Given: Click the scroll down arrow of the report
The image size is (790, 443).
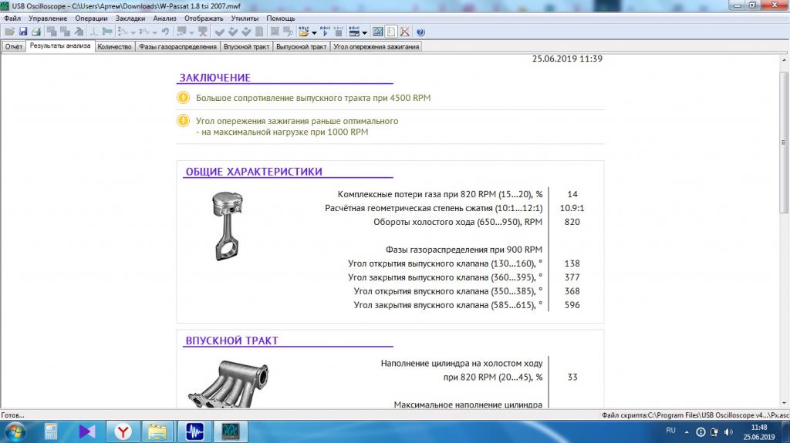Looking at the screenshot, I should [784, 403].
